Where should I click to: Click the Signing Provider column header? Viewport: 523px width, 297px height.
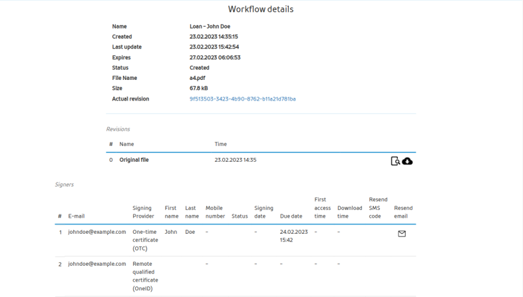point(144,212)
